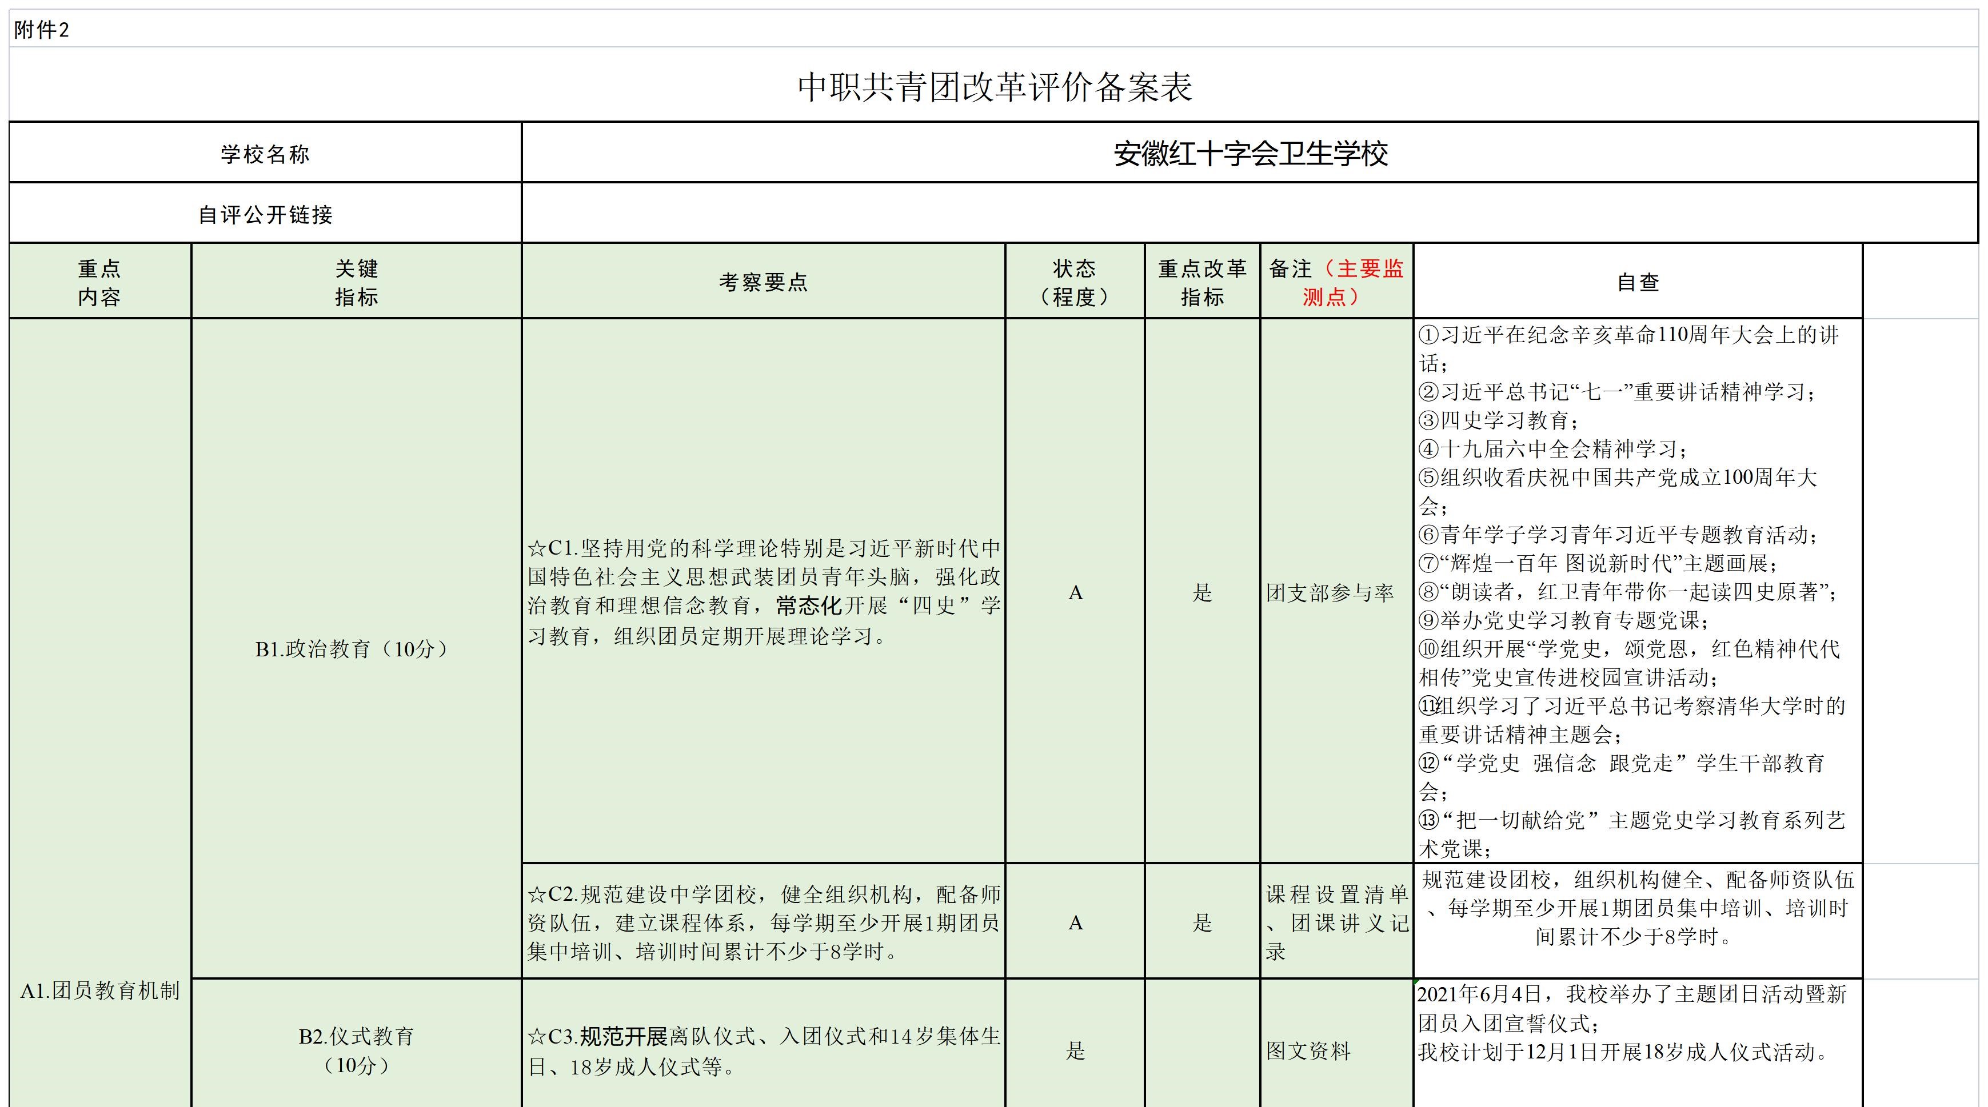The width and height of the screenshot is (1988, 1107).
Task: Select the B1.政治教育（10分） cell
Action: click(356, 649)
